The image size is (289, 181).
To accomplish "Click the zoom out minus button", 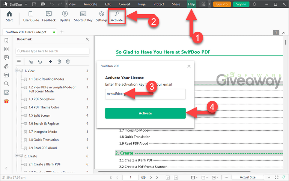I will point(227,177).
